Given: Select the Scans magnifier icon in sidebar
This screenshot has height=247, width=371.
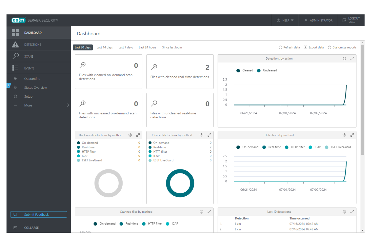Looking at the screenshot, I should (x=15, y=56).
